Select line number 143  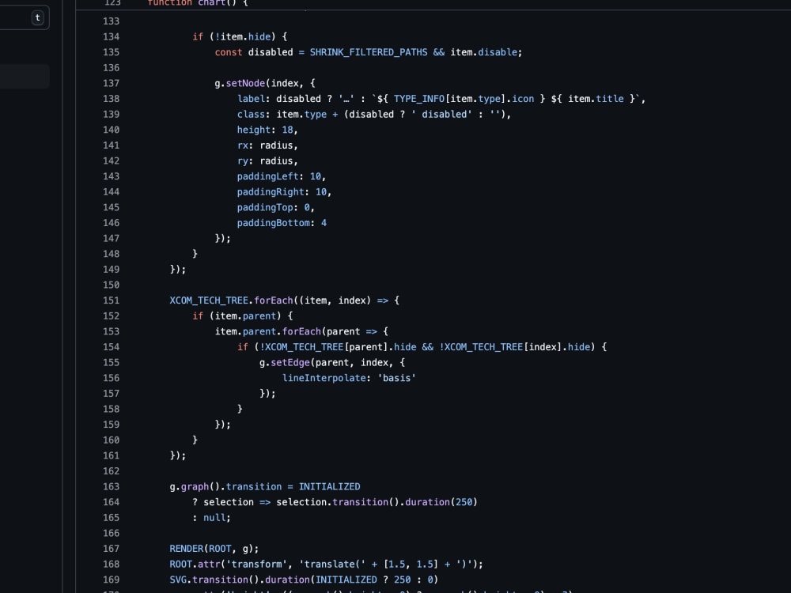click(x=111, y=176)
